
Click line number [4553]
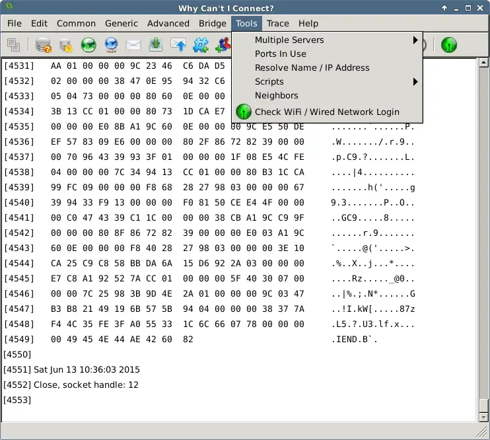click(x=17, y=400)
